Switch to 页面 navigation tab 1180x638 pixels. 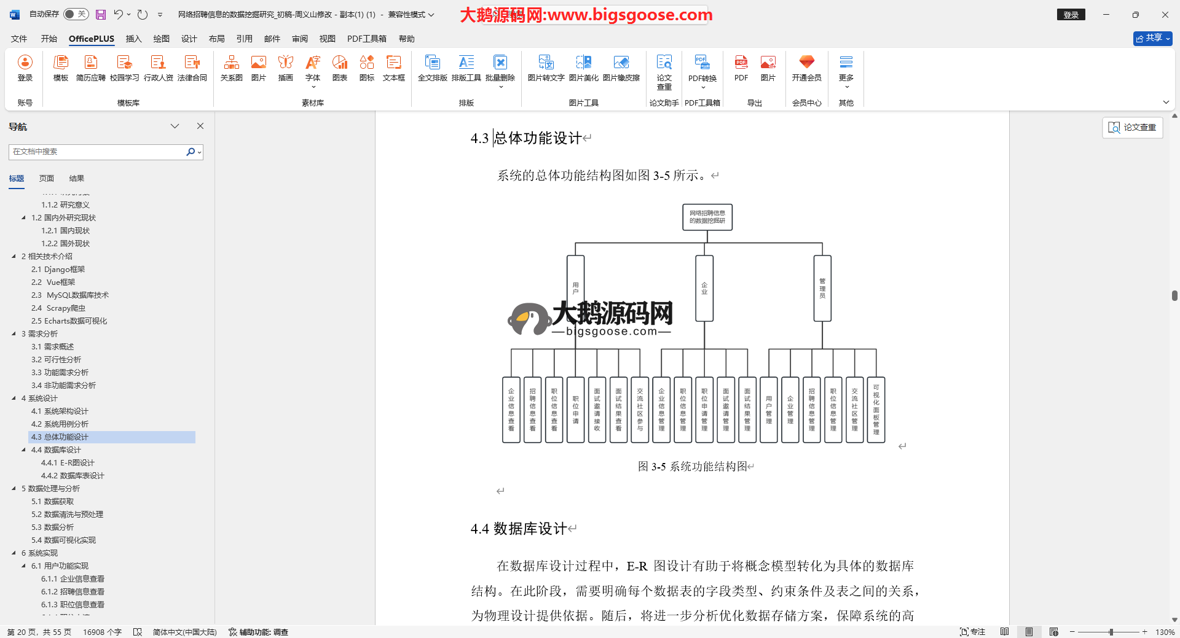(47, 179)
